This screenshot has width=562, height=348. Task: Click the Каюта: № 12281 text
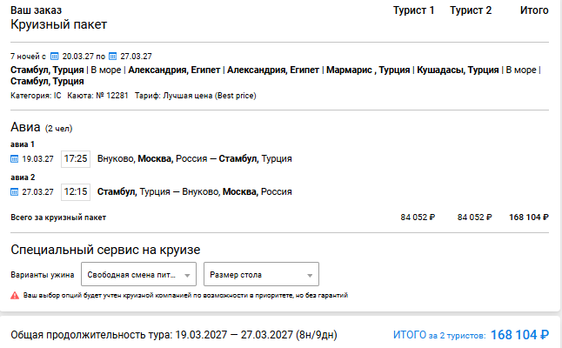(97, 96)
